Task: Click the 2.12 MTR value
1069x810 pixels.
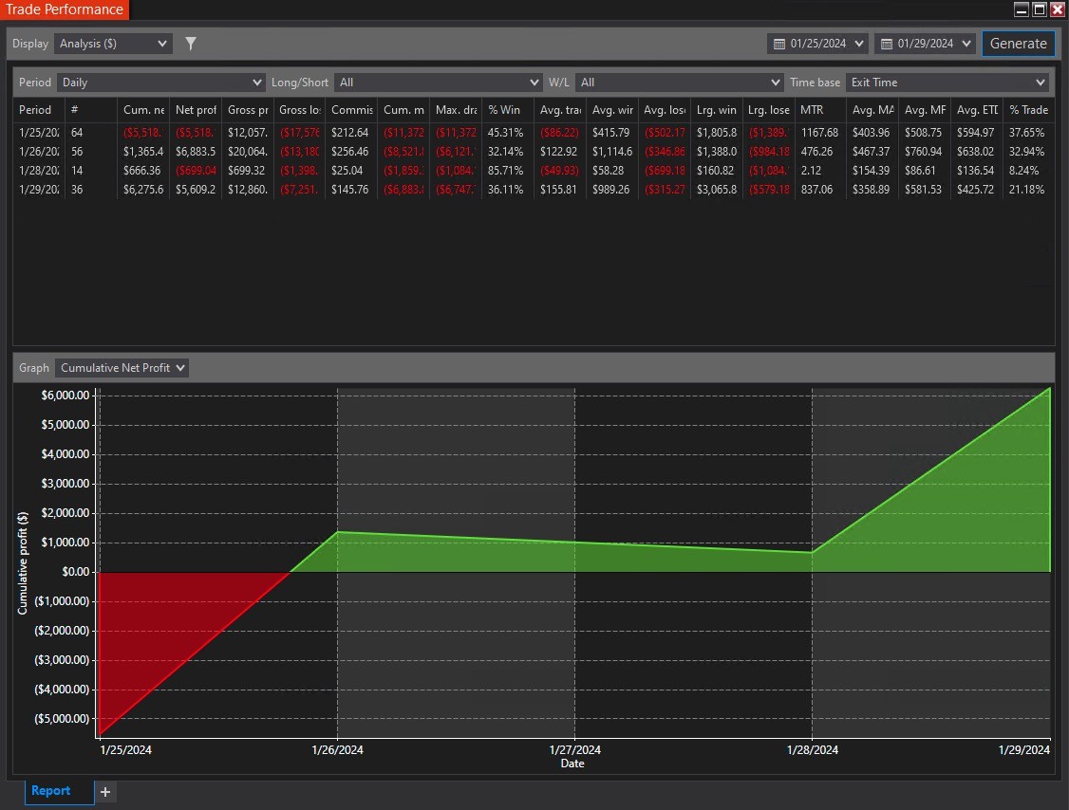Action: [x=811, y=171]
